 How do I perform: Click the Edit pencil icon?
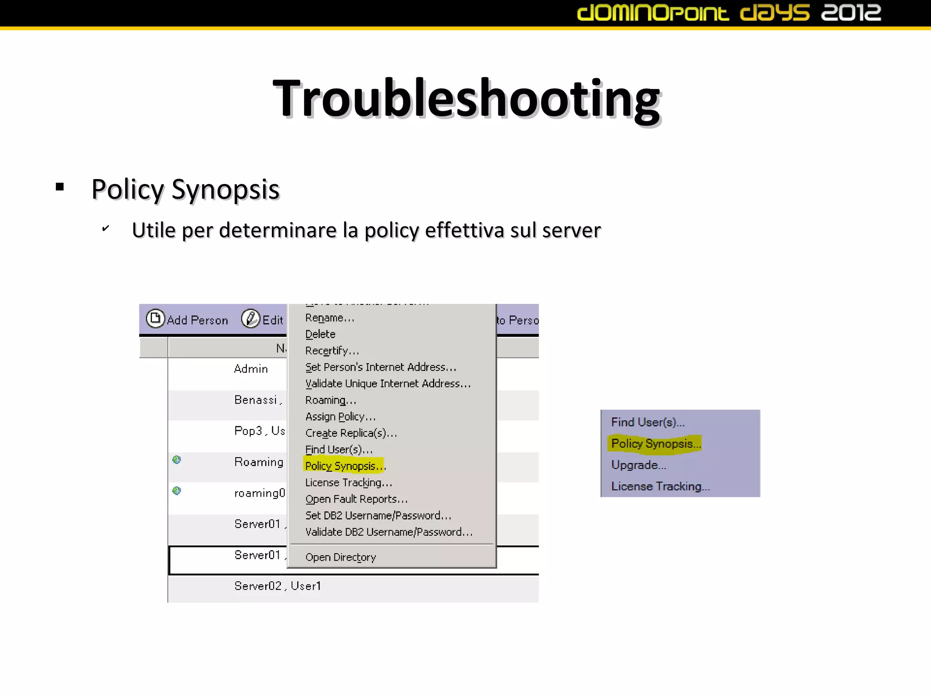pyautogui.click(x=250, y=319)
